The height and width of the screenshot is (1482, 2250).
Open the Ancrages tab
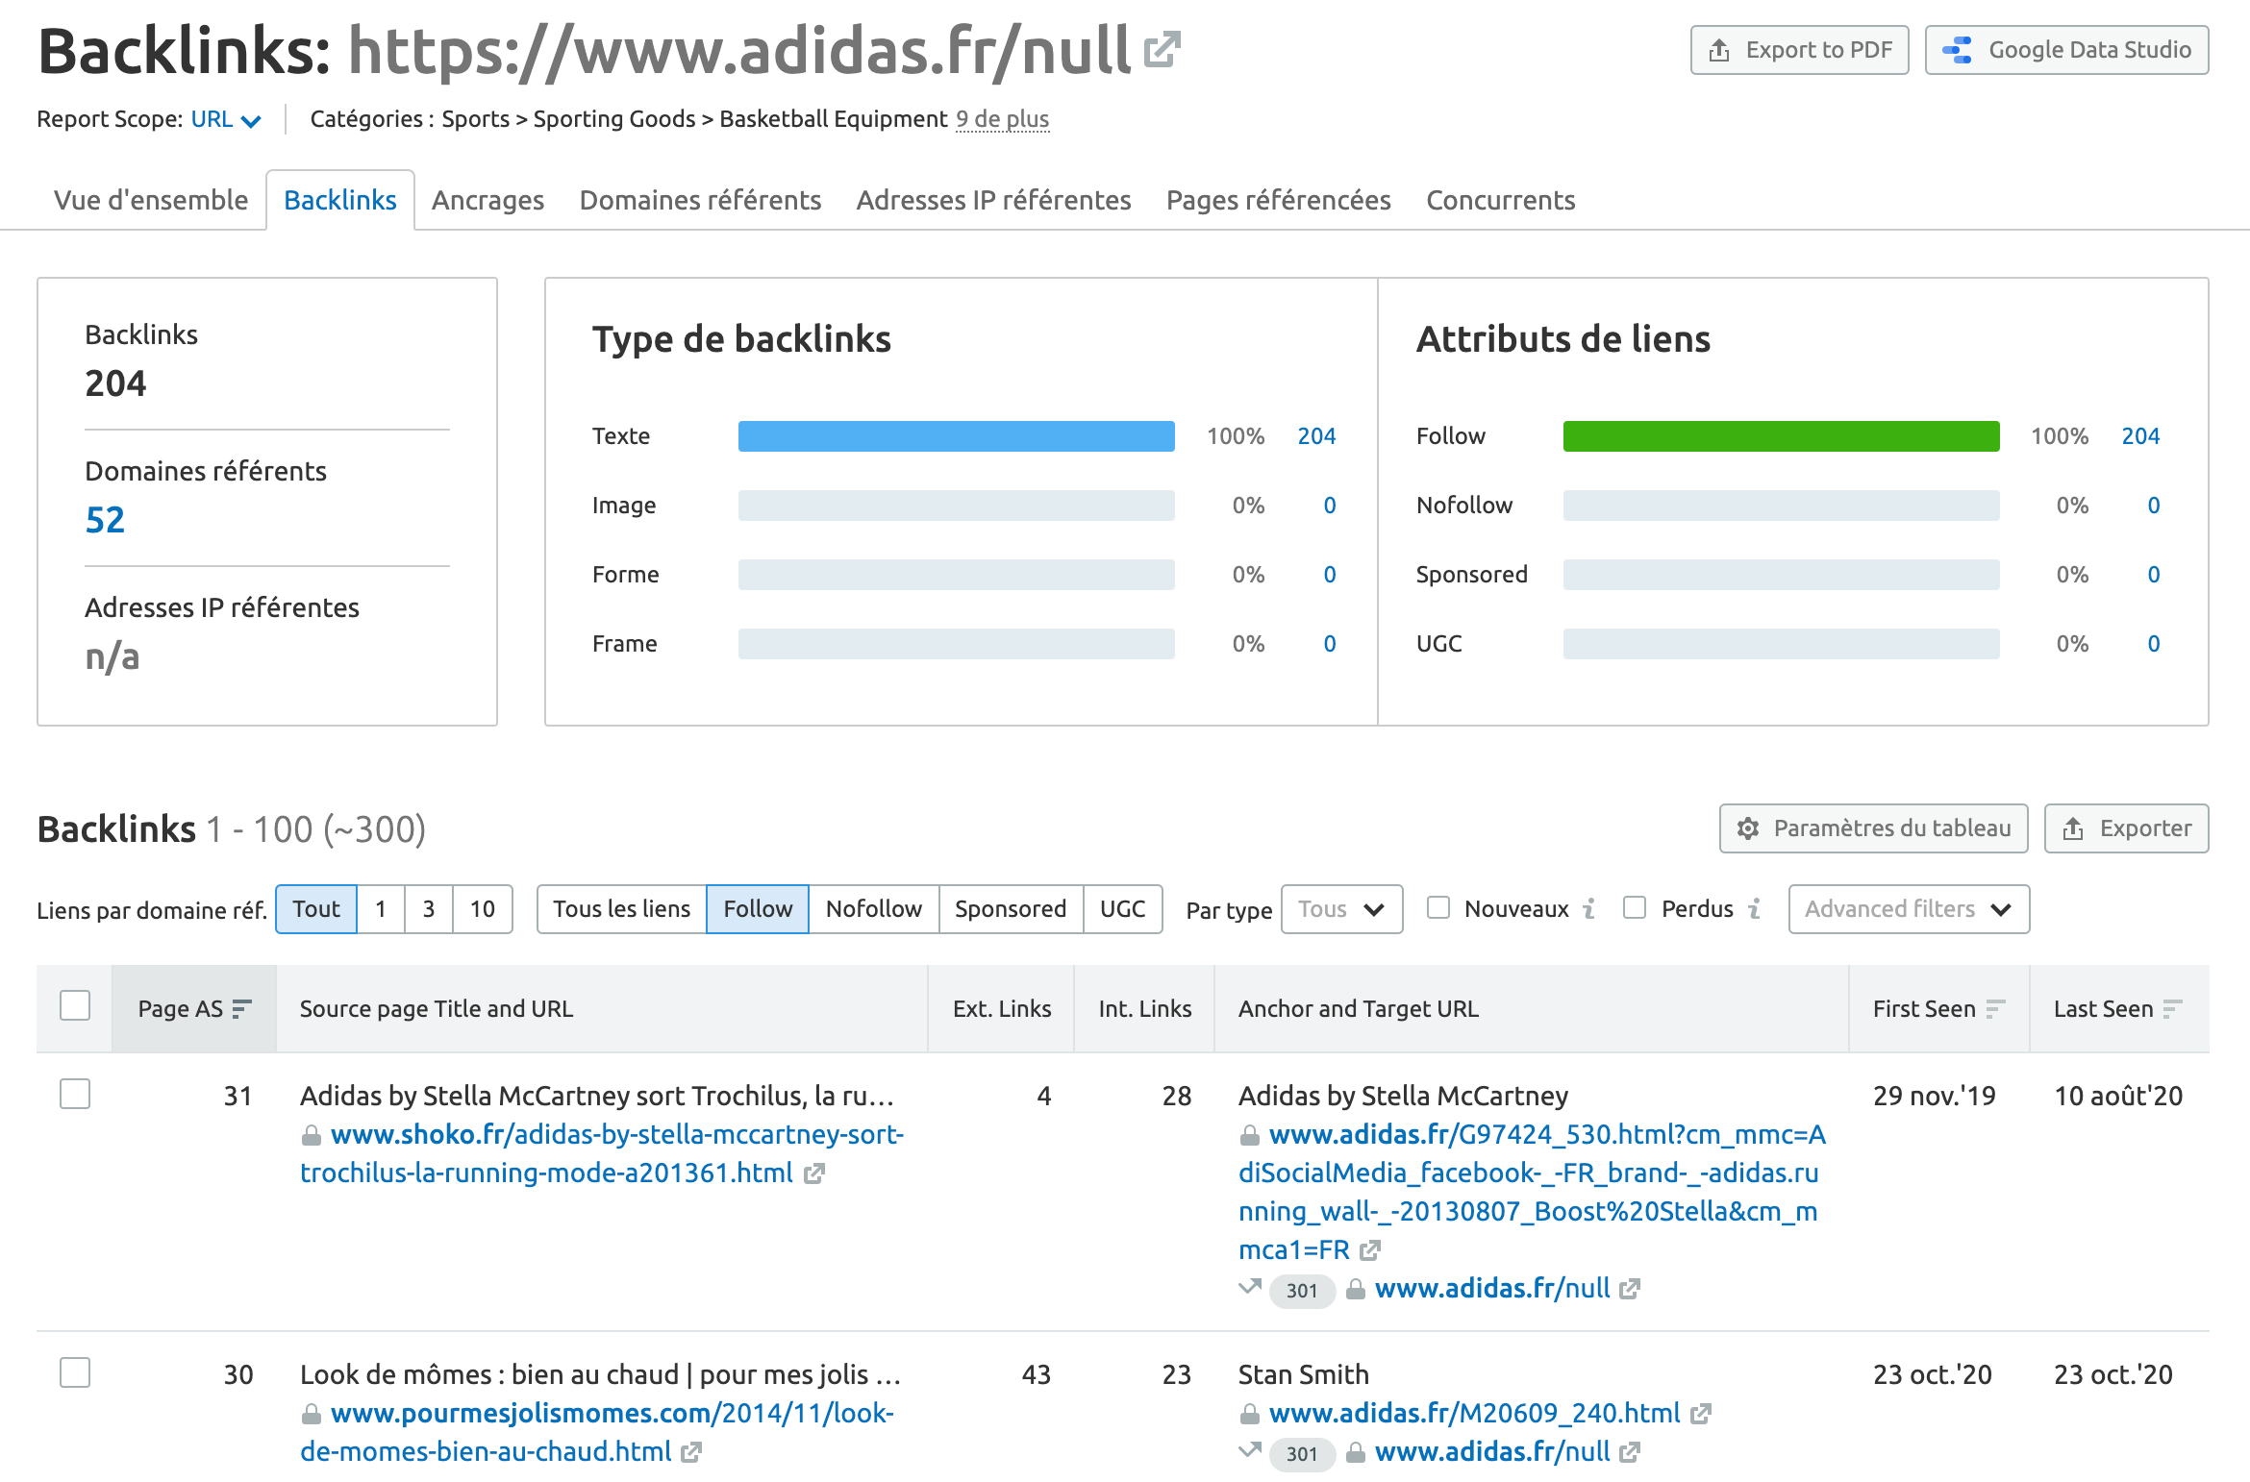point(487,200)
